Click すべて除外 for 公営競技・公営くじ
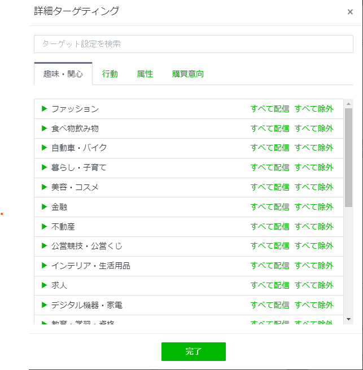363x370 pixels. [314, 246]
